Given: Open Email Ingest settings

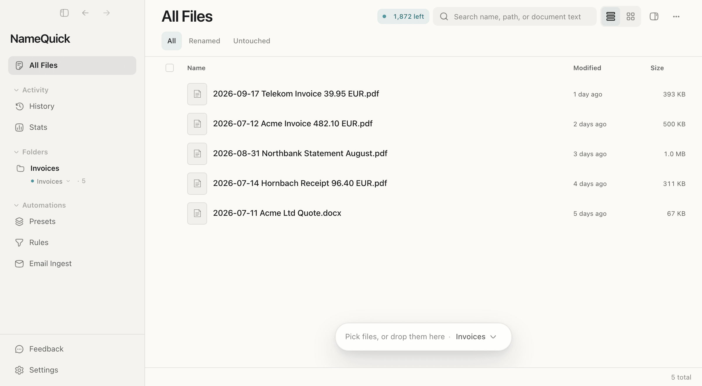Looking at the screenshot, I should point(72,264).
